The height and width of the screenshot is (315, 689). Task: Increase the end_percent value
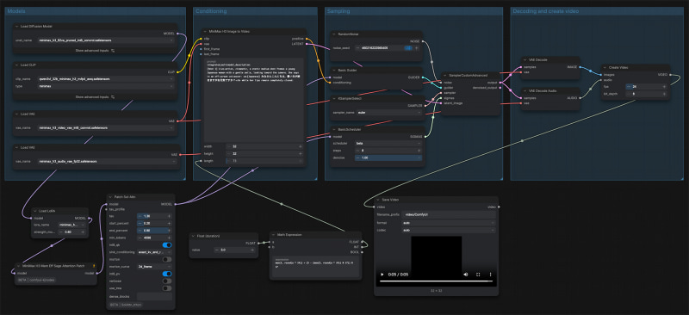pyautogui.click(x=169, y=230)
